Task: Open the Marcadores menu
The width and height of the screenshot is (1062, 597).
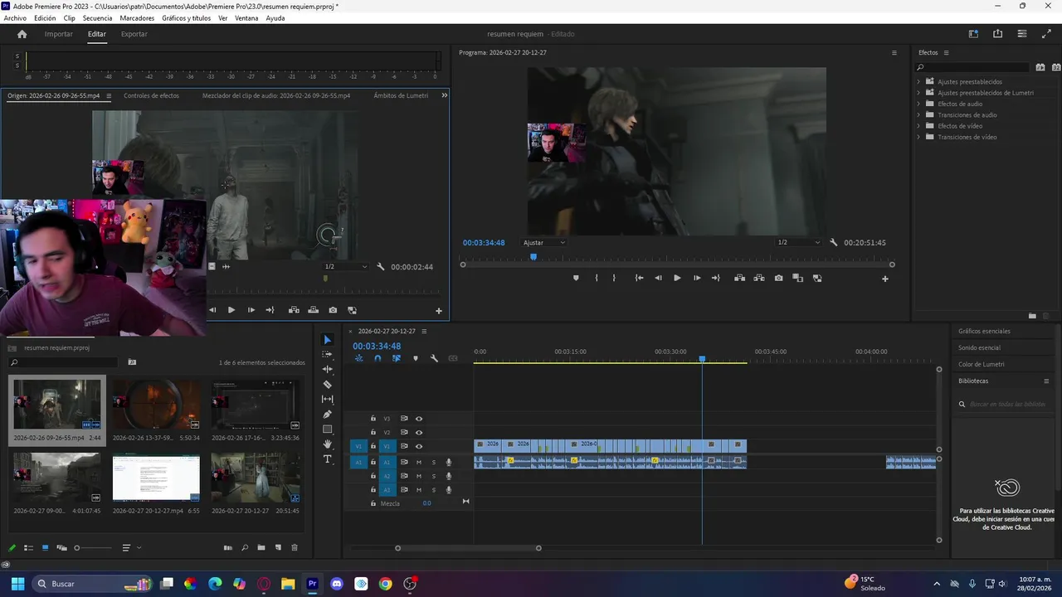Action: (x=137, y=18)
